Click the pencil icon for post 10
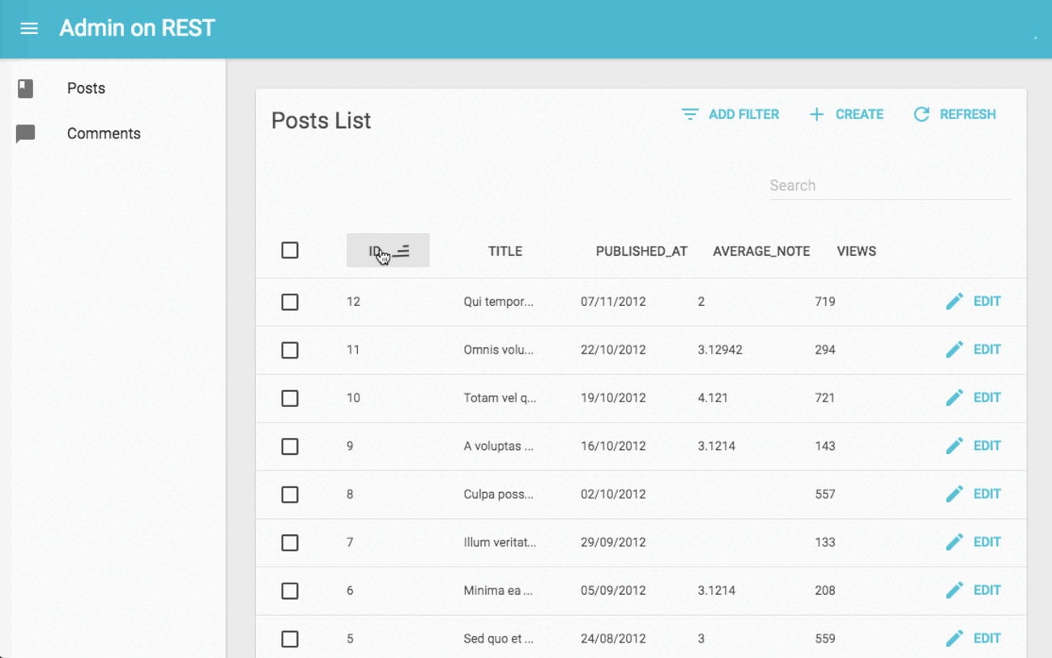Viewport: 1052px width, 658px height. coord(955,397)
